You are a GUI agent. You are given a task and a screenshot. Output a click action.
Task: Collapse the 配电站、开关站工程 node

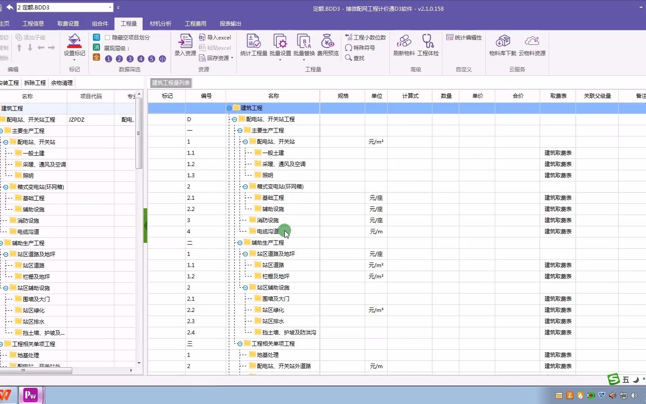click(234, 119)
